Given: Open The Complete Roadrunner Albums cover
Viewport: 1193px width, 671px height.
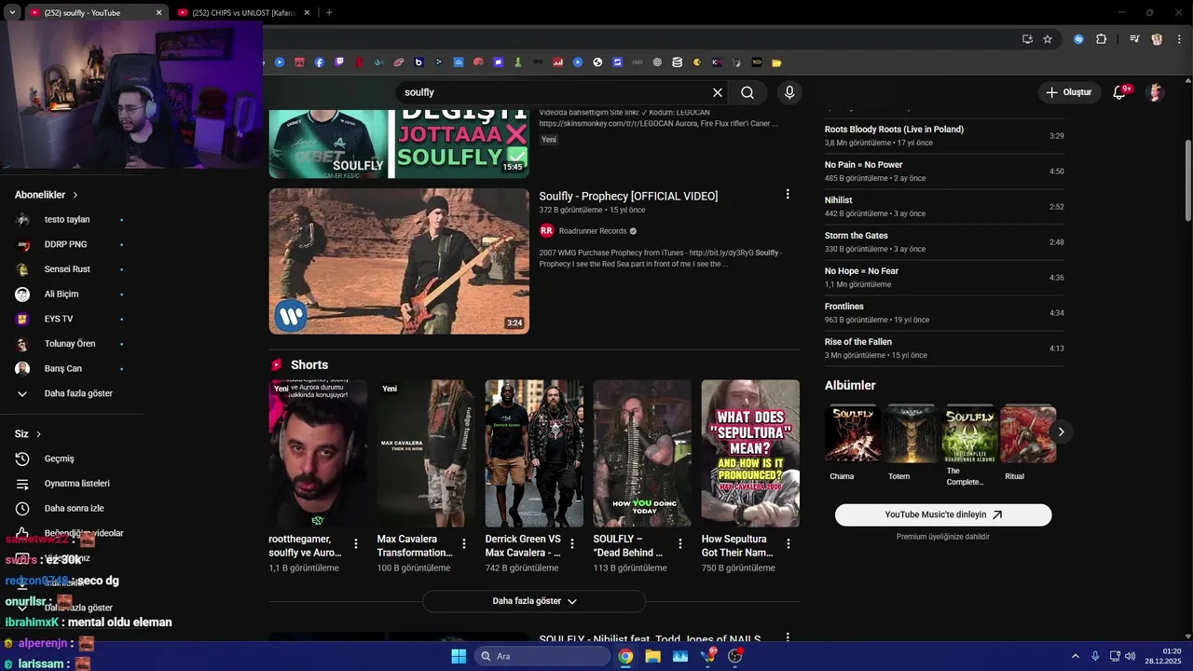Looking at the screenshot, I should pyautogui.click(x=970, y=433).
